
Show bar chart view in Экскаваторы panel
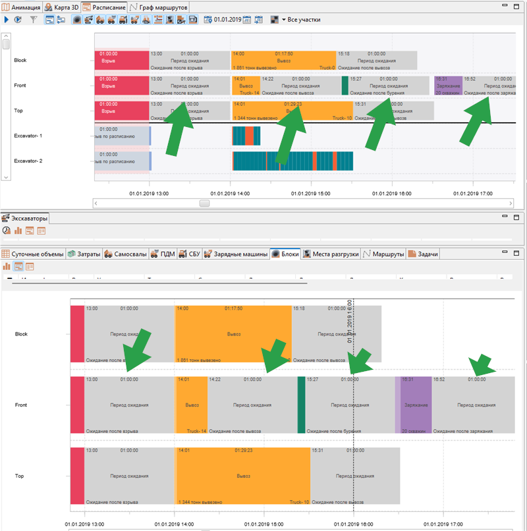(x=18, y=230)
